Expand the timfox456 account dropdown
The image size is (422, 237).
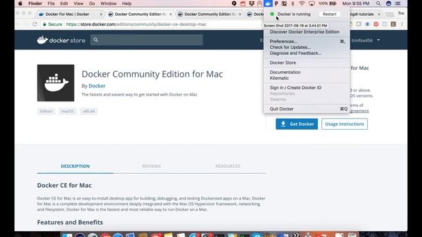click(366, 40)
